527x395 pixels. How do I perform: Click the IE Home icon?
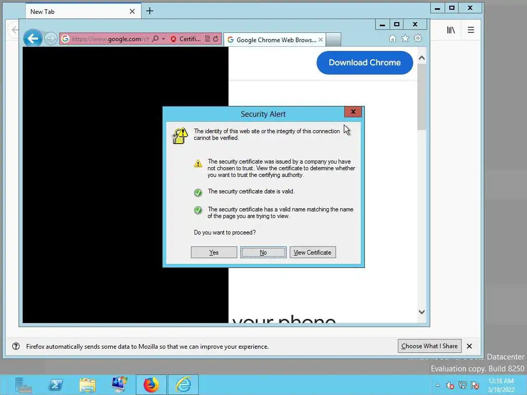393,39
